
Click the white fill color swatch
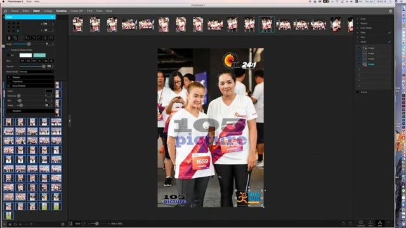(25, 55)
